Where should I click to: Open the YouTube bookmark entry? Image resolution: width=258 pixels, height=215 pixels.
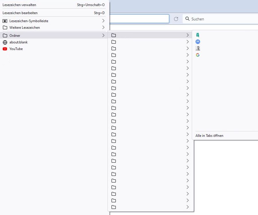pos(54,49)
